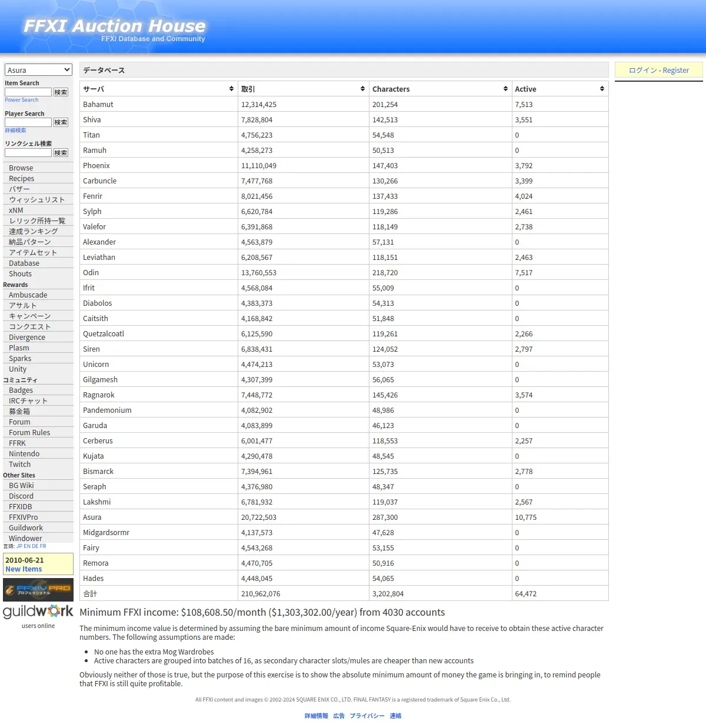Open Forum sidebar link
The width and height of the screenshot is (706, 728).
38,422
